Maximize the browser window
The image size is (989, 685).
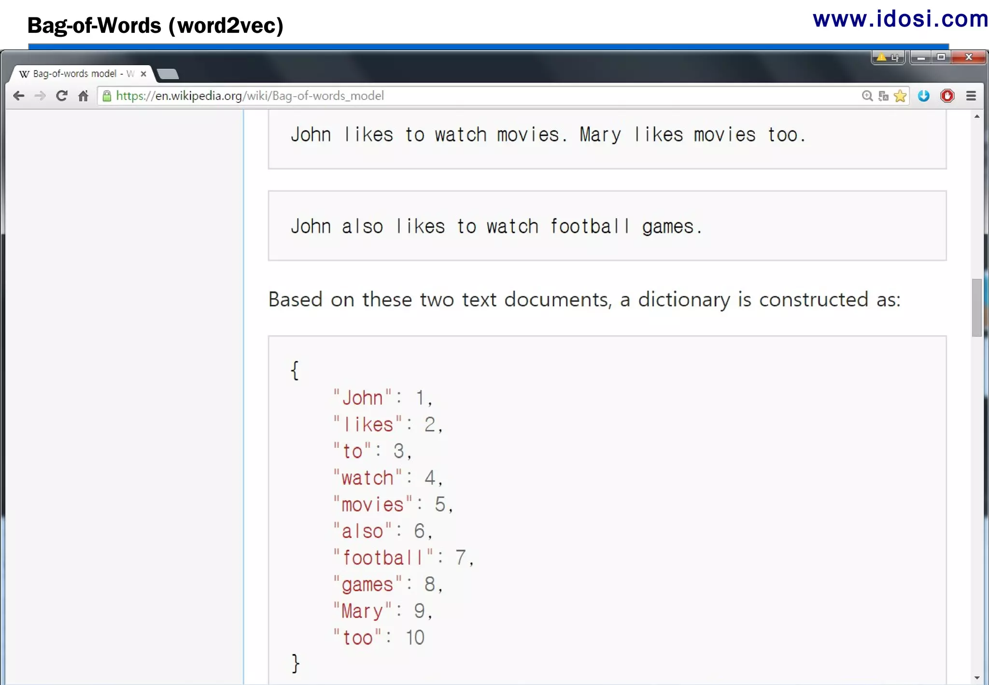coord(941,57)
